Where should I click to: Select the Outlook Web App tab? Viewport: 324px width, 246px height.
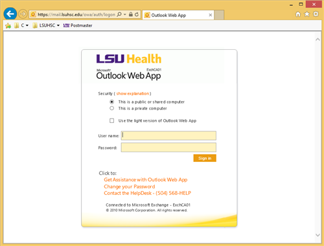(x=178, y=15)
